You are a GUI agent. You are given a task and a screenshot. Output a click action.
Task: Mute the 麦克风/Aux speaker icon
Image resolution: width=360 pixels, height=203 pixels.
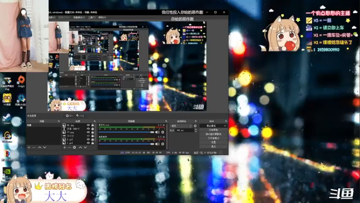157,132
